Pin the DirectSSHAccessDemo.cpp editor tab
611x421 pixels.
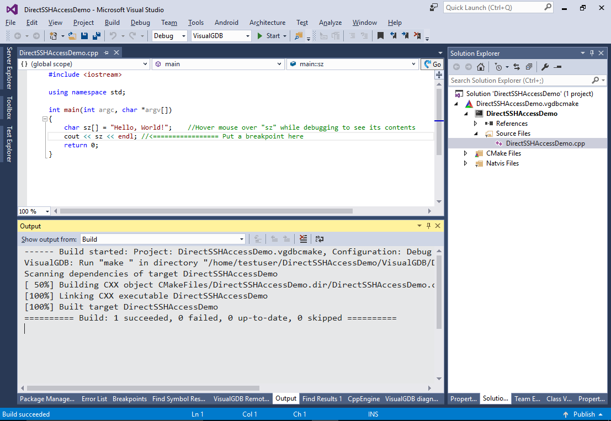coord(106,52)
